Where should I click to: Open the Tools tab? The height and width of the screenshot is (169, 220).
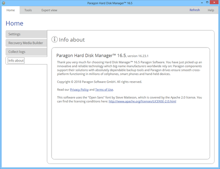coord(28,10)
